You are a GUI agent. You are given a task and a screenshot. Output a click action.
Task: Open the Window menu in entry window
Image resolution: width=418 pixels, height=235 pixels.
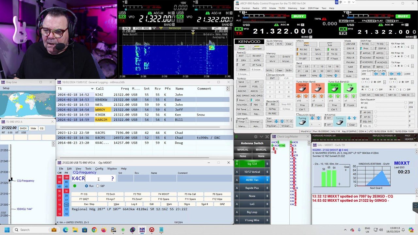pos(112,169)
